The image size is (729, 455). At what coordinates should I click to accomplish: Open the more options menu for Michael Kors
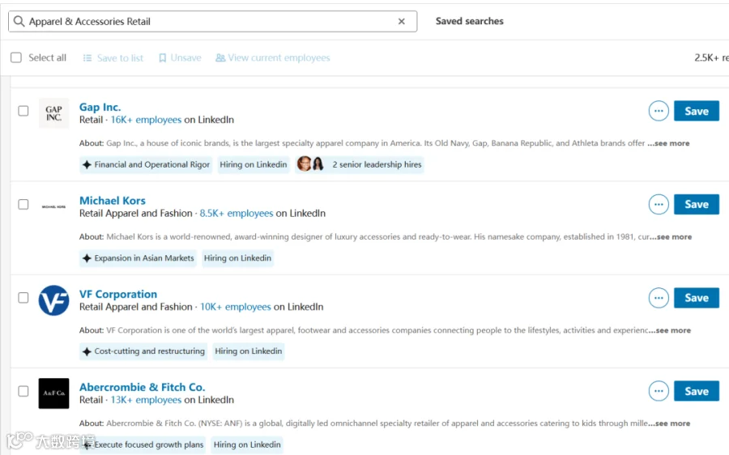[x=659, y=205]
